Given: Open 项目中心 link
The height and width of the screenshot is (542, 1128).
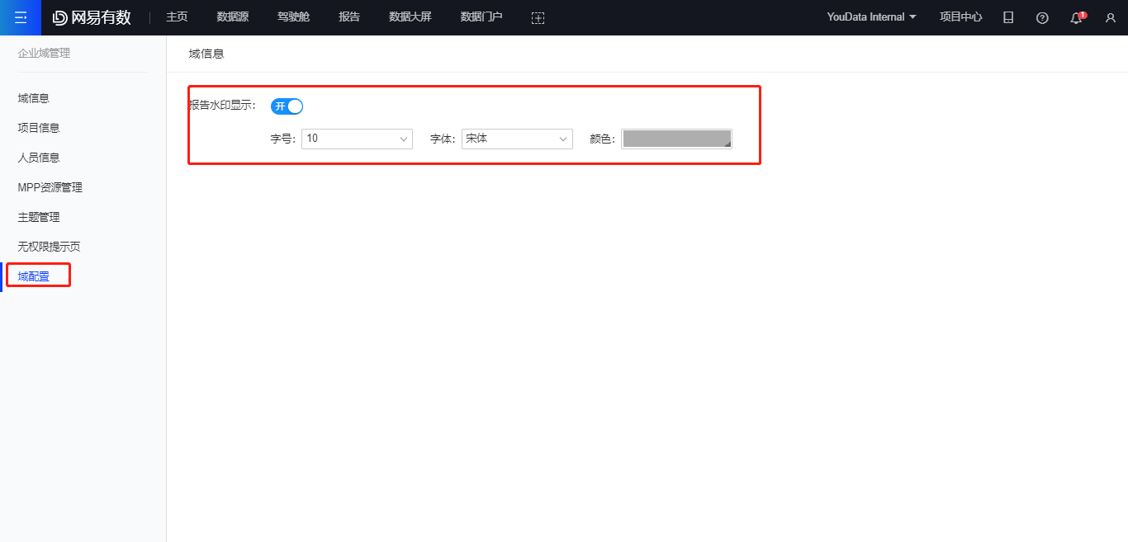Looking at the screenshot, I should point(961,16).
